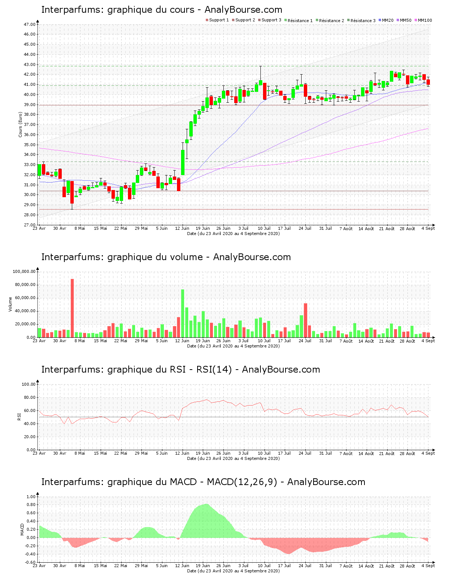Click the MM20 blue legend swatch
This screenshot has height=581, width=449.
(380, 20)
